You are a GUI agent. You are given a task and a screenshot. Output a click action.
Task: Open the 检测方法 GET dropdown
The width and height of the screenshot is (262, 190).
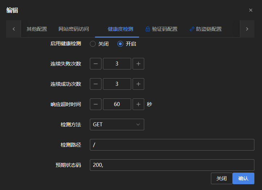pos(117,124)
